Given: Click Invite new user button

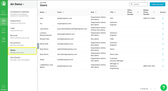Looking at the screenshot, I should click(157, 4).
